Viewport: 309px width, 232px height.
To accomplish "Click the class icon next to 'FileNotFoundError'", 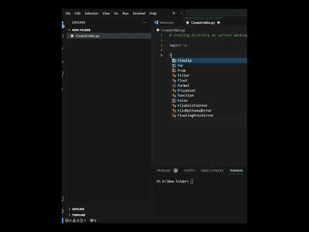I will tap(174, 110).
